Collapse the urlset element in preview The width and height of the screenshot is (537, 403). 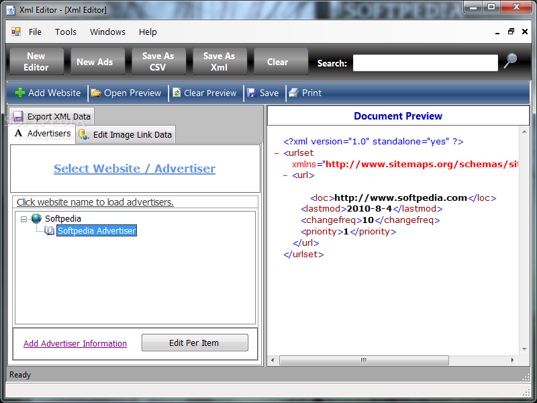click(x=277, y=153)
